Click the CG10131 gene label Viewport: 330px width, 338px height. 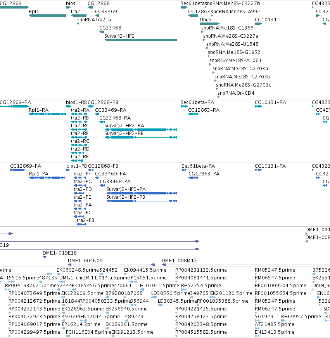pos(266,20)
